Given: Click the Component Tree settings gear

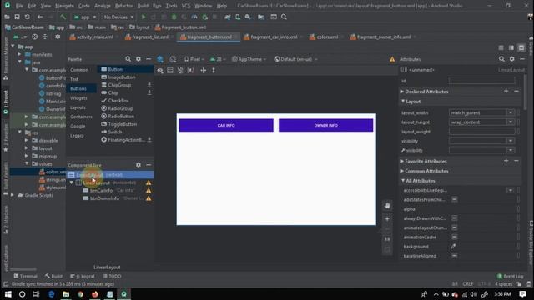Looking at the screenshot, I should tap(139, 165).
